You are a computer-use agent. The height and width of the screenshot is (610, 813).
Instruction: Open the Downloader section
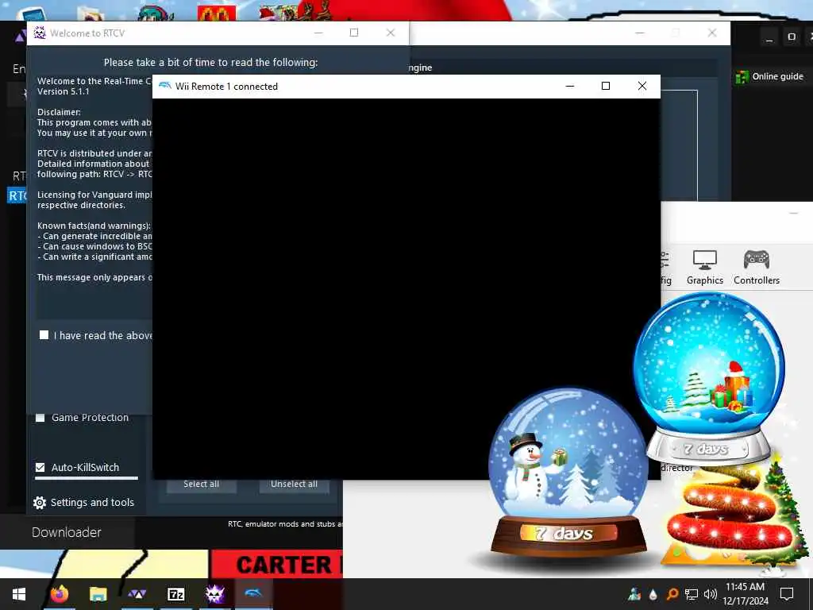[x=67, y=532]
